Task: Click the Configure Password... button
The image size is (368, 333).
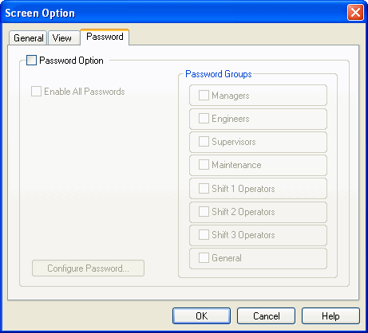Action: pos(88,268)
